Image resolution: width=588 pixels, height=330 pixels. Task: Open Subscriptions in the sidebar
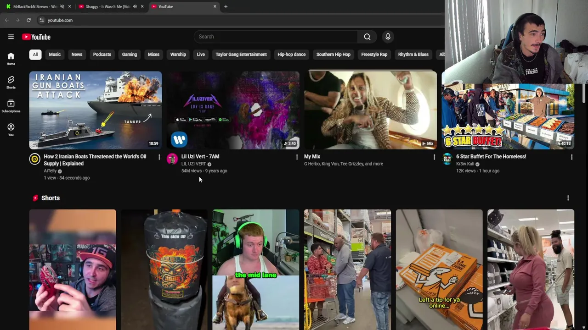tap(11, 106)
